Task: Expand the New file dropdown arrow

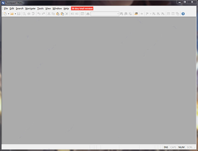Action: point(9,14)
